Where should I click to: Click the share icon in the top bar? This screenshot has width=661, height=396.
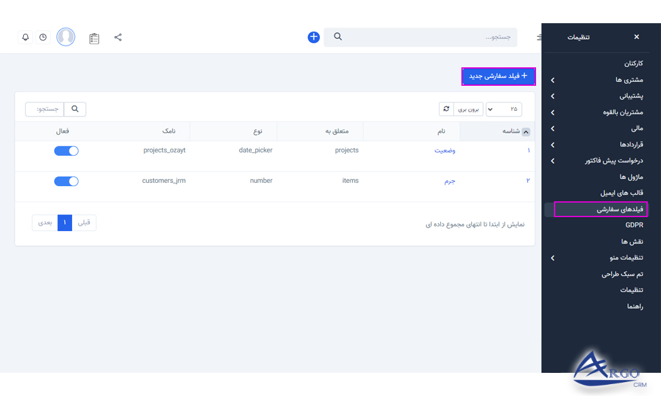pos(118,37)
